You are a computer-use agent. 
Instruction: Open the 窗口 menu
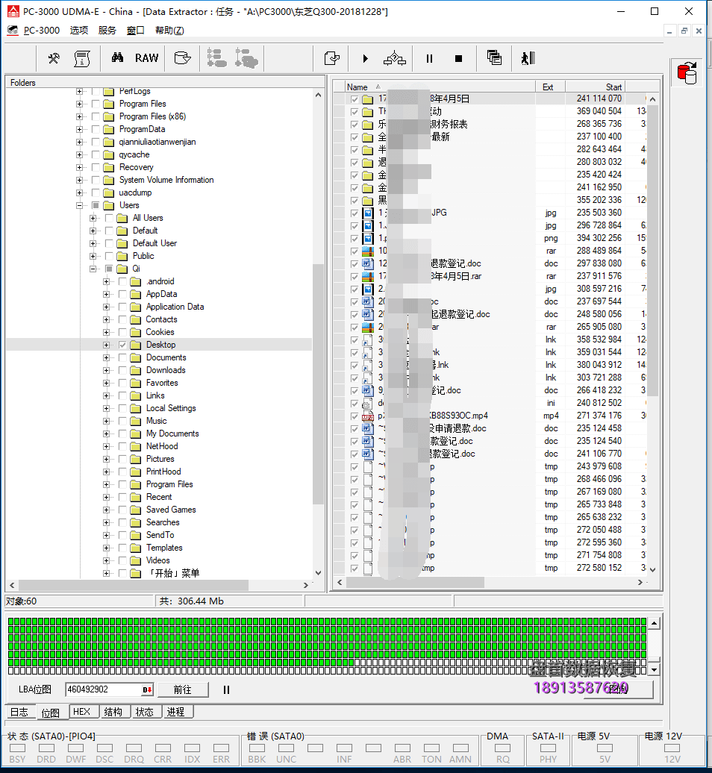136,31
